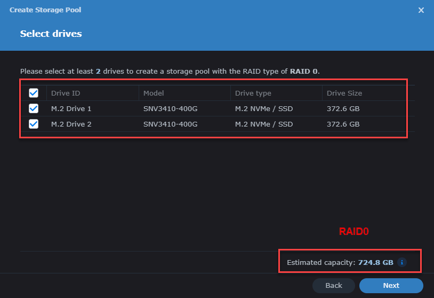The image size is (434, 298).
Task: Click the Drive Size column header
Action: [x=344, y=93]
